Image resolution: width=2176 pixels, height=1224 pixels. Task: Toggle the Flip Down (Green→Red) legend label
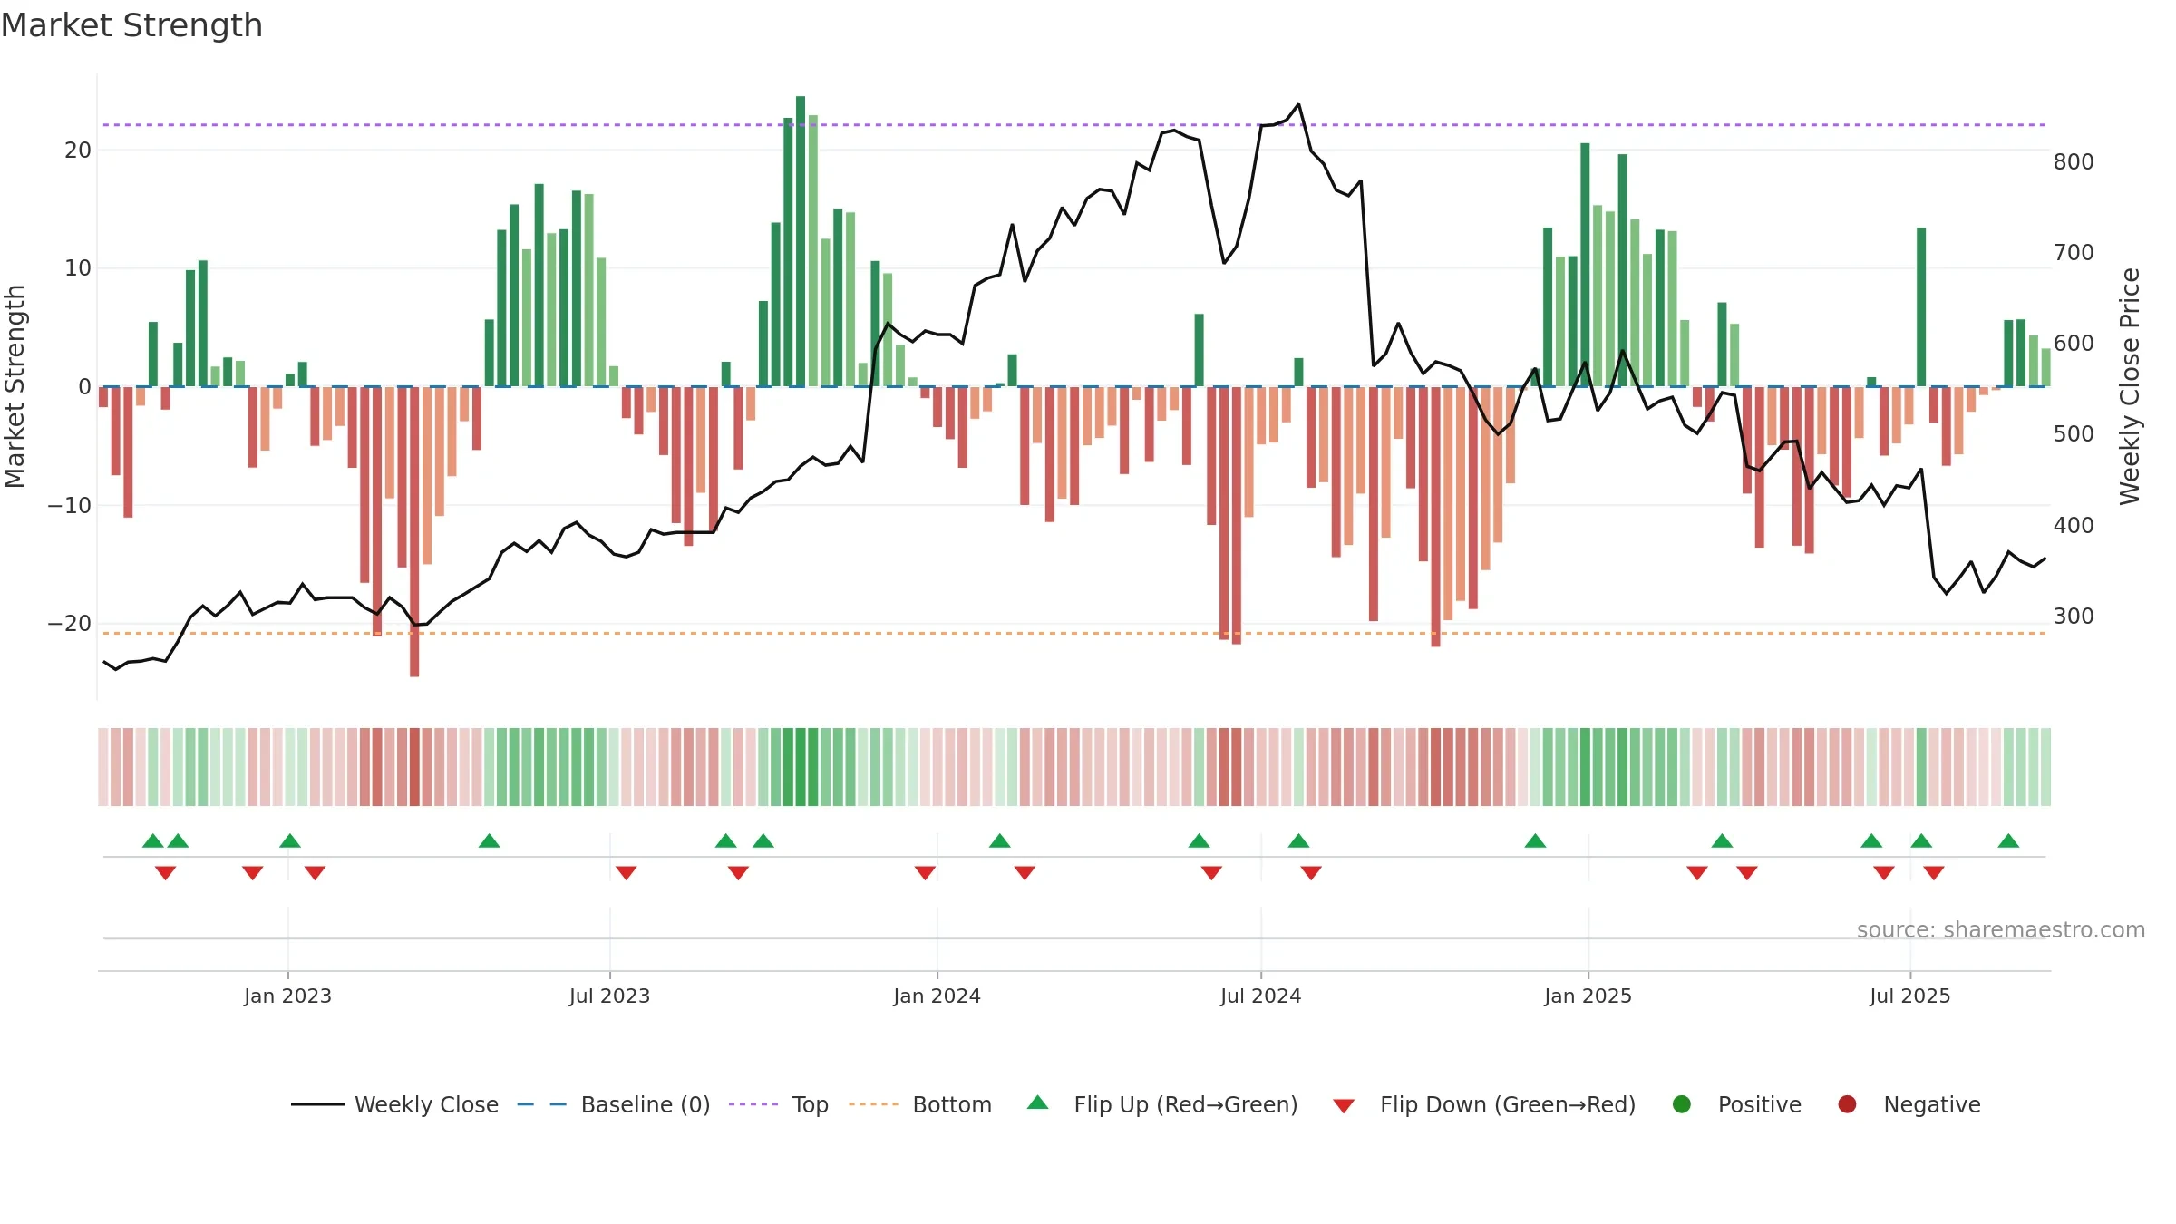pos(1508,1104)
